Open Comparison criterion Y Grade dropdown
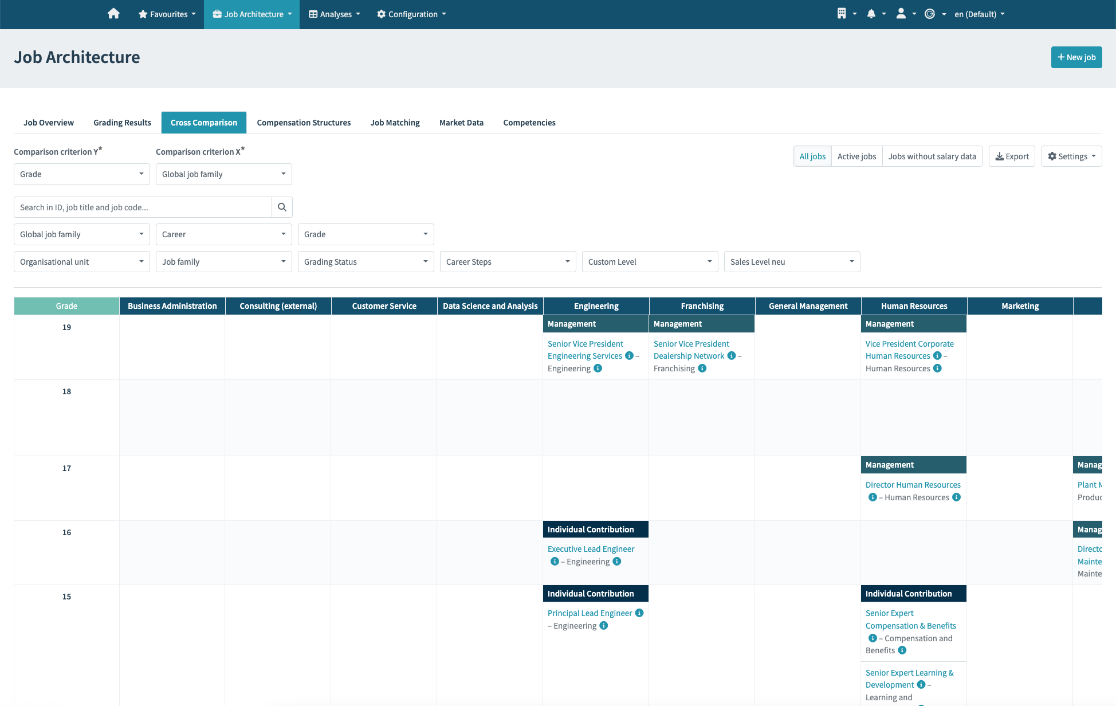Image resolution: width=1116 pixels, height=706 pixels. click(x=82, y=174)
